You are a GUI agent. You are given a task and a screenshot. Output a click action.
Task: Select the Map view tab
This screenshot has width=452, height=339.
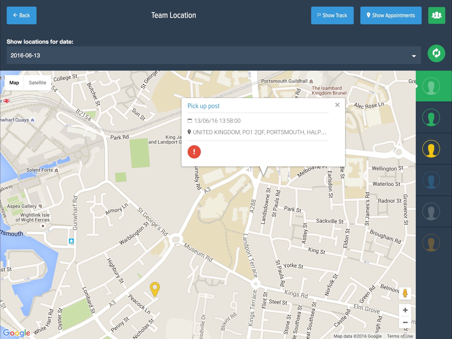[x=14, y=82]
